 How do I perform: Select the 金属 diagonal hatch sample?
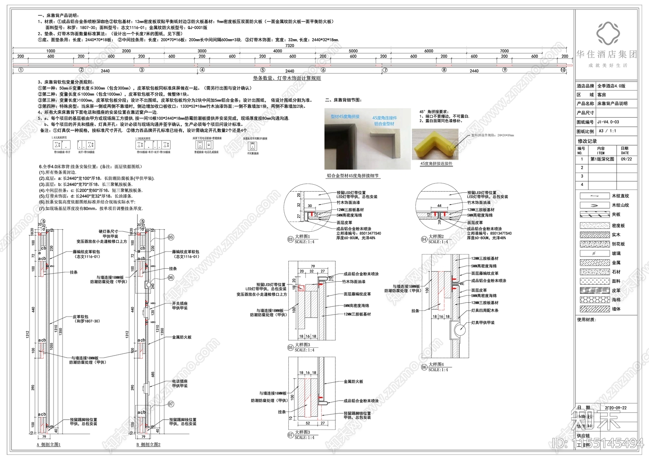[595, 263]
